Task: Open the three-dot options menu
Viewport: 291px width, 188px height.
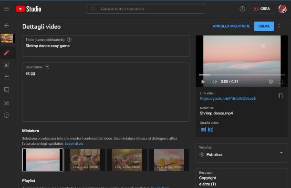Action: [279, 26]
